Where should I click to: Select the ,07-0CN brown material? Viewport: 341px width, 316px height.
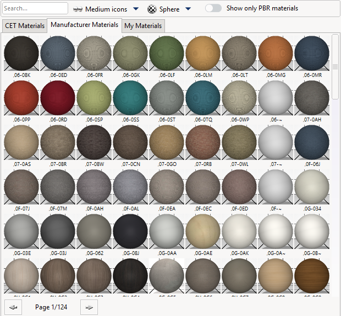click(130, 142)
